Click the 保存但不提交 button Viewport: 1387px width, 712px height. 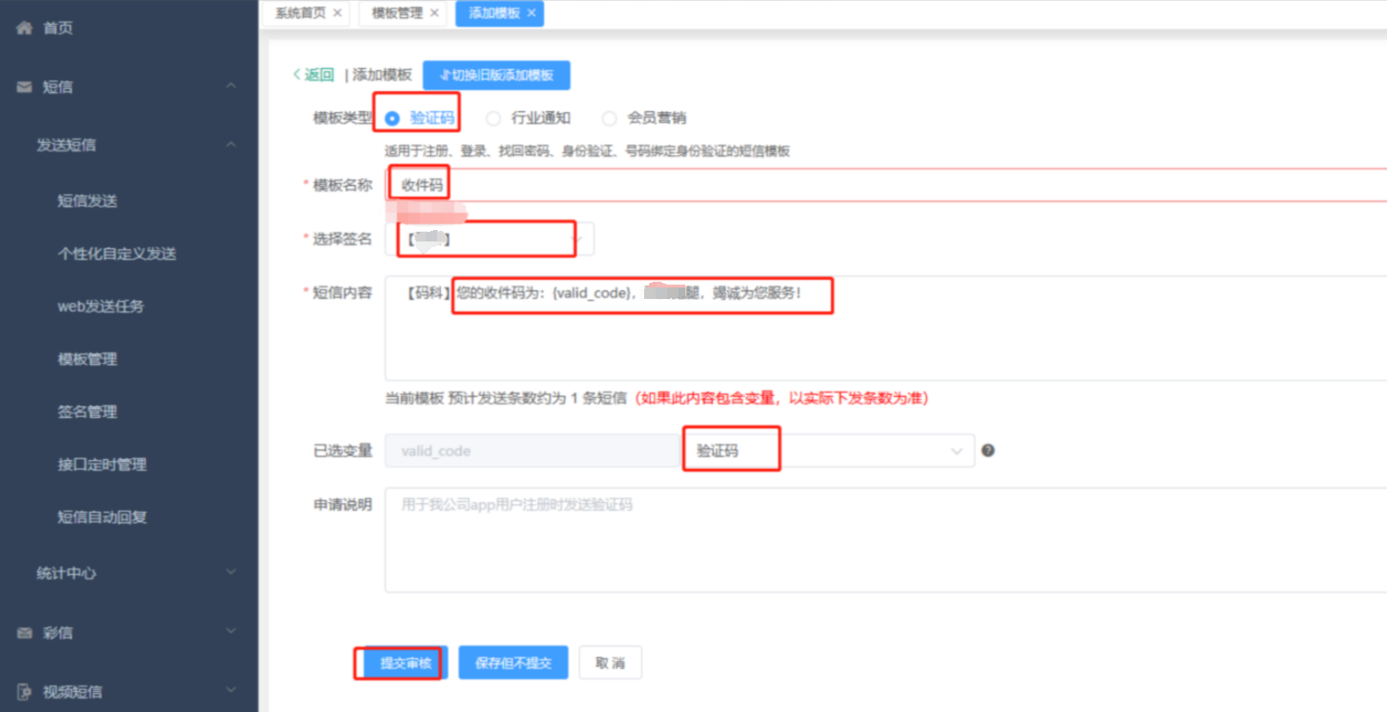pyautogui.click(x=513, y=662)
